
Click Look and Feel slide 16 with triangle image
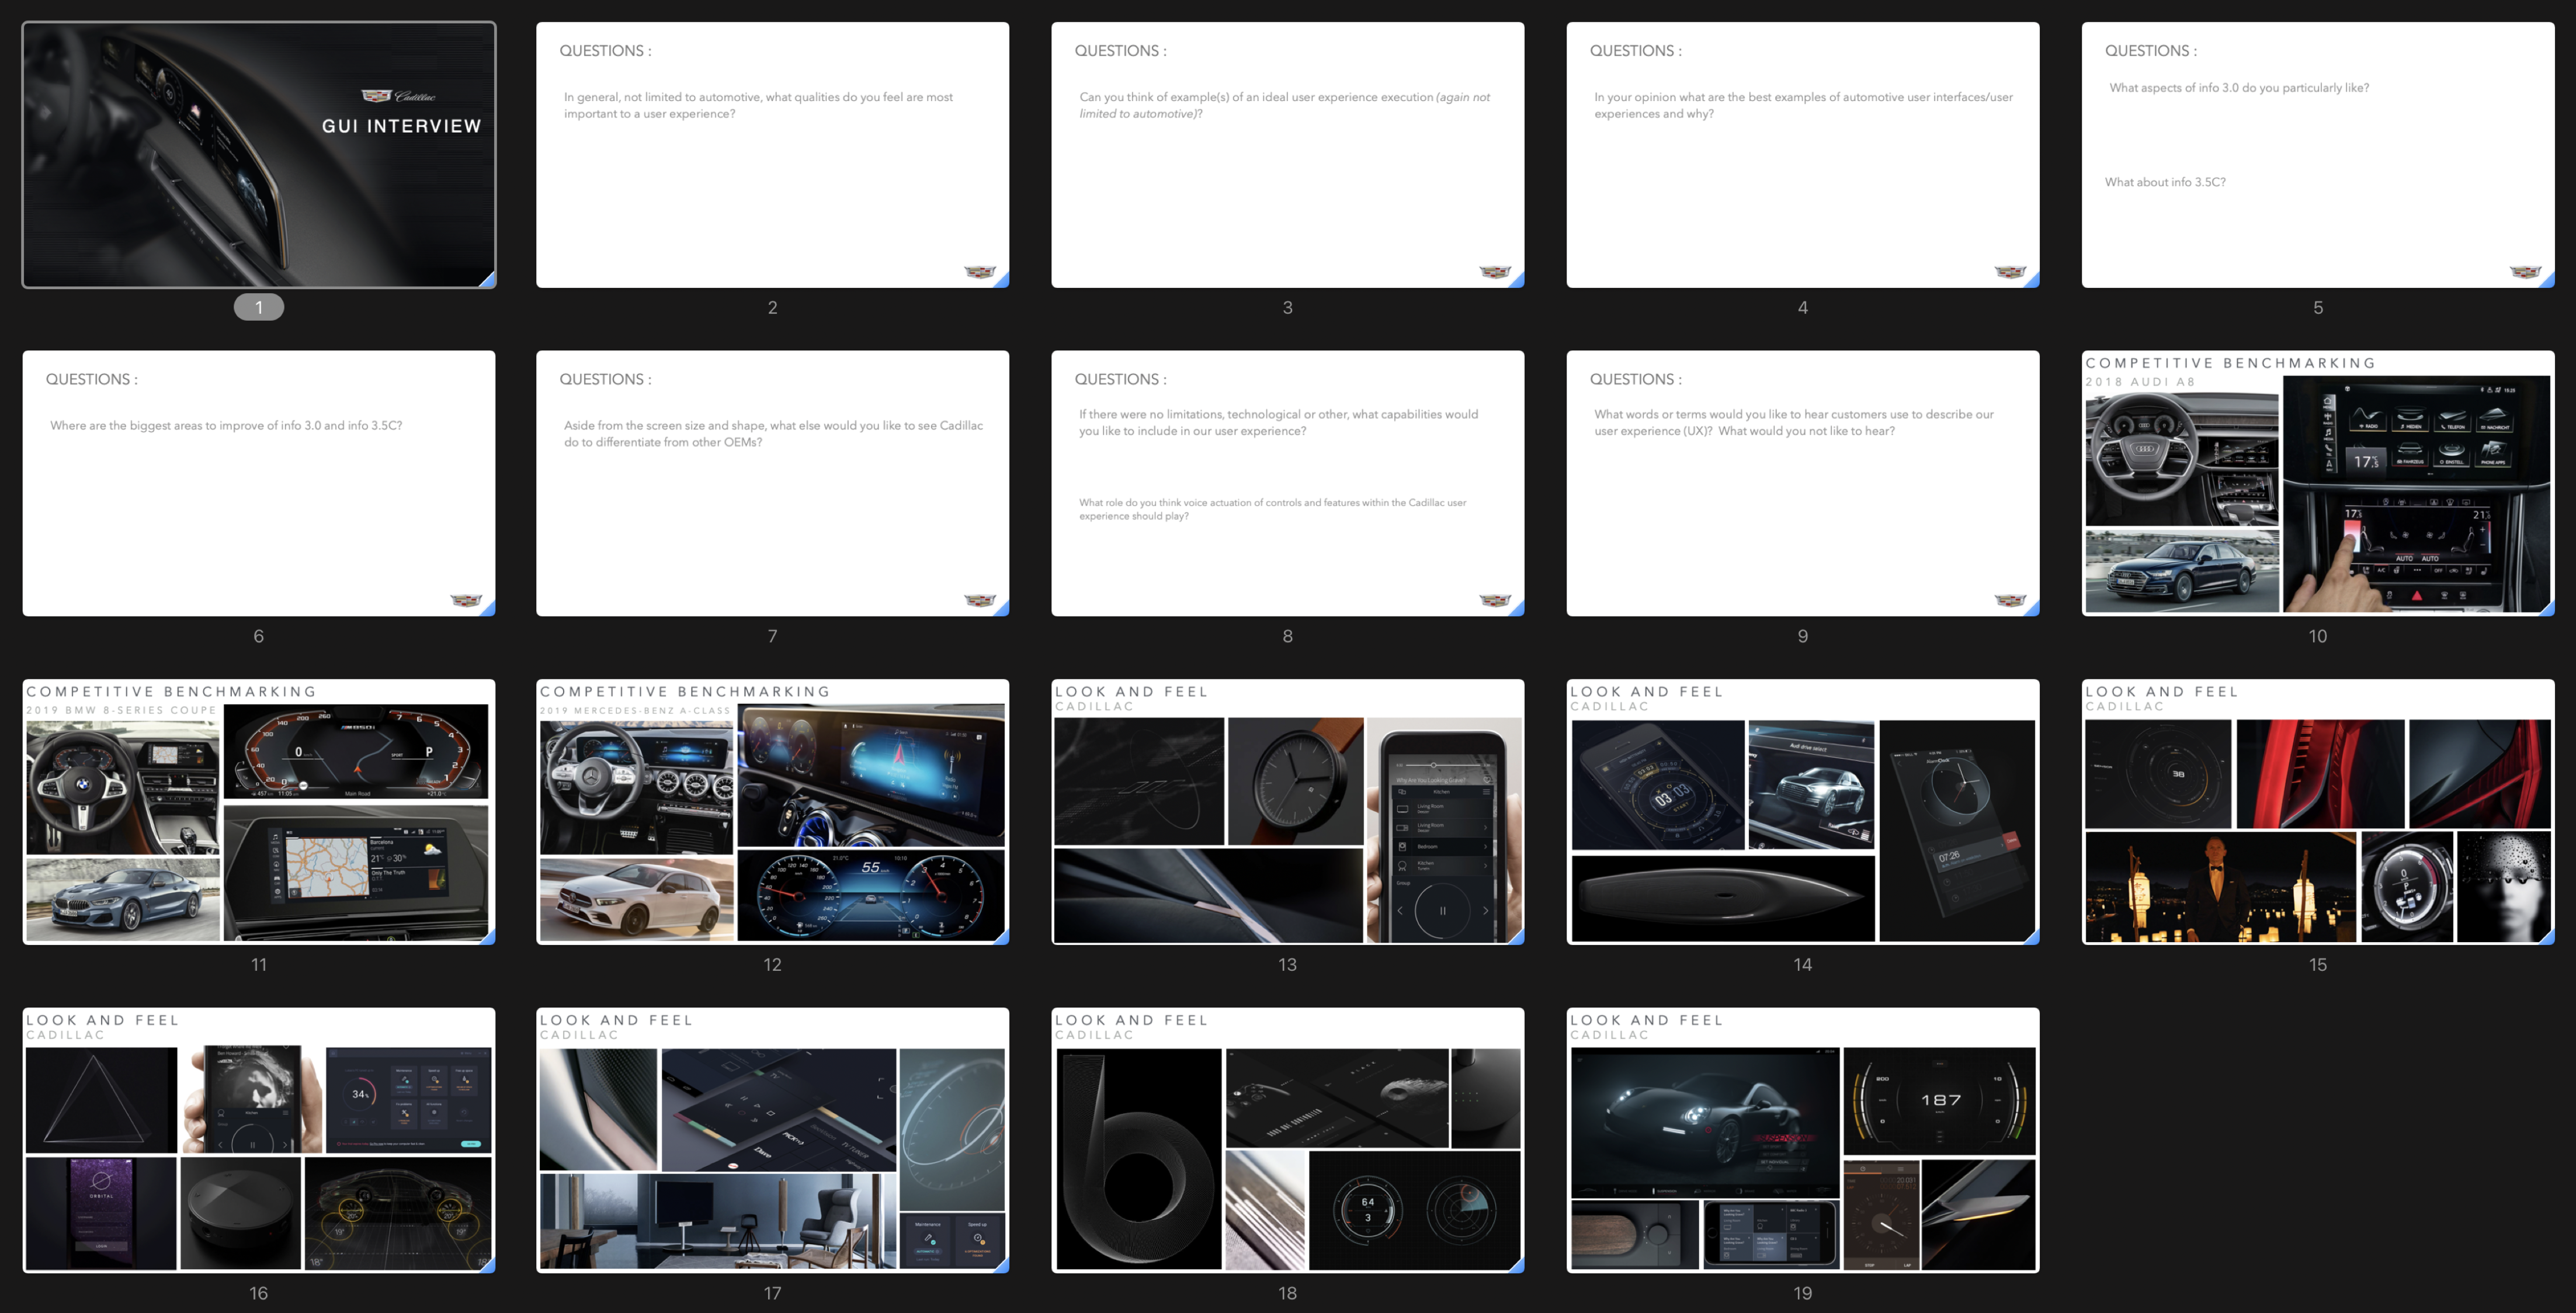coord(259,1140)
